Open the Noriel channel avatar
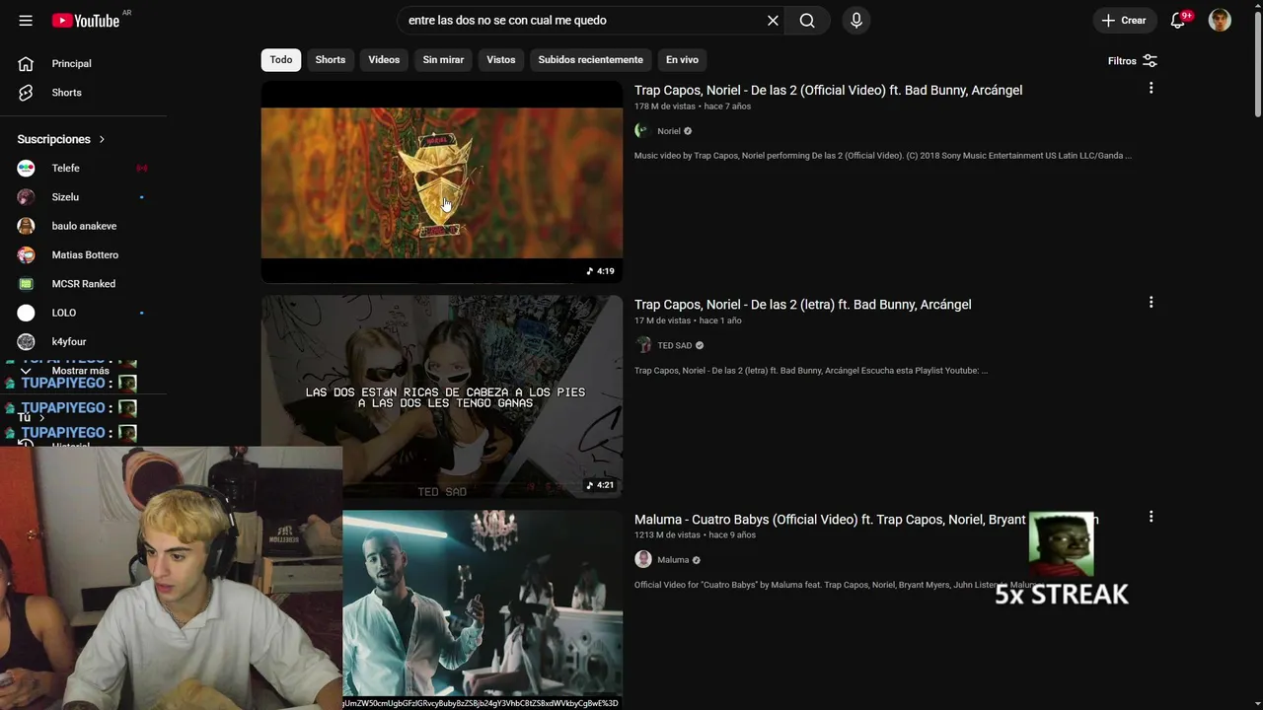The width and height of the screenshot is (1263, 710). (643, 131)
